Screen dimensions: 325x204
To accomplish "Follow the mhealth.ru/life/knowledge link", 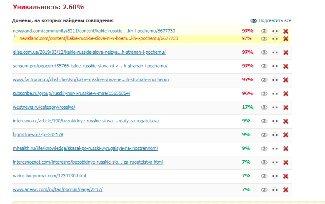I will click(85, 148).
